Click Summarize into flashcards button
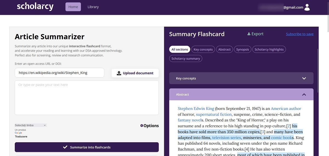The height and width of the screenshot is (156, 329). pyautogui.click(x=87, y=147)
